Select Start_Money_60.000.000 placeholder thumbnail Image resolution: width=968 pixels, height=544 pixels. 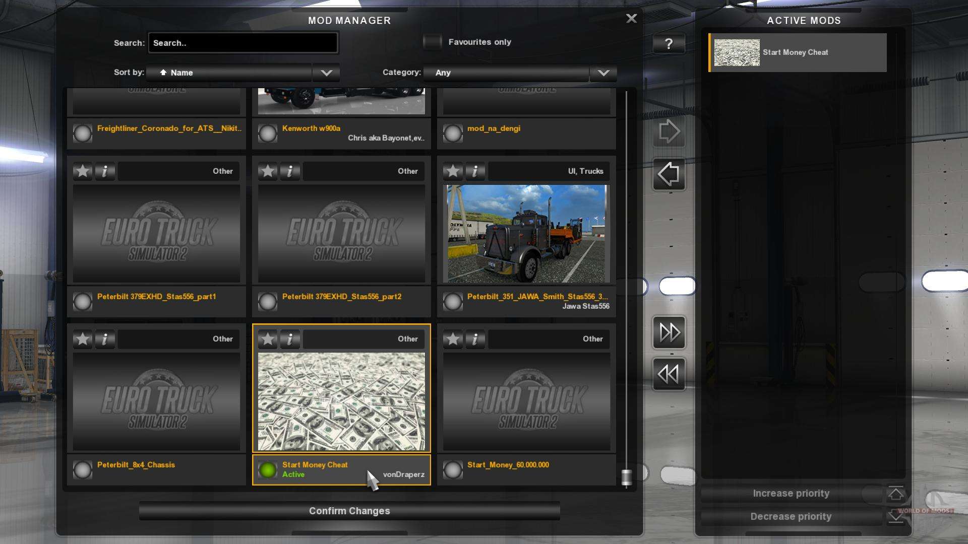pyautogui.click(x=526, y=401)
